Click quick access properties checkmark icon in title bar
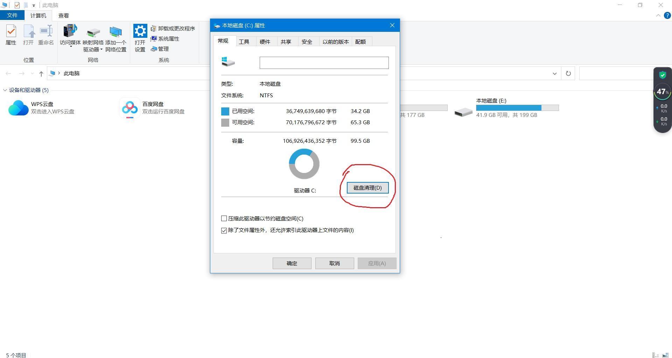The width and height of the screenshot is (672, 358). tap(17, 5)
